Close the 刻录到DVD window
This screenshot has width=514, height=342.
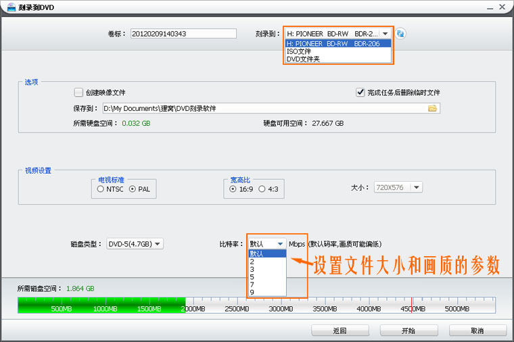502,7
